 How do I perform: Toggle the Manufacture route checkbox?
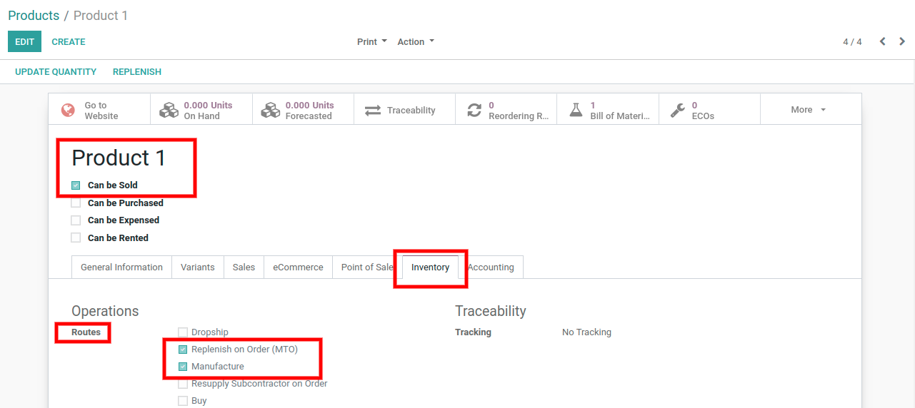pos(183,367)
